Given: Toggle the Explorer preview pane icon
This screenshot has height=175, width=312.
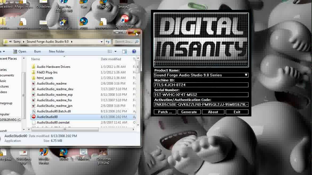Looking at the screenshot, I should [124, 51].
